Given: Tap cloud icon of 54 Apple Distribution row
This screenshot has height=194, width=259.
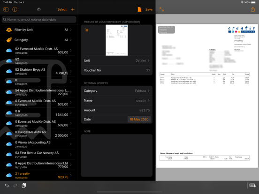Looking at the screenshot, I should 9,92.
